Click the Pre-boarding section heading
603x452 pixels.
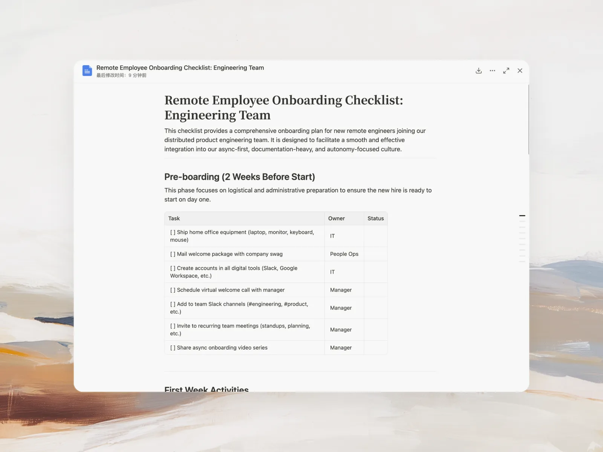(x=239, y=177)
